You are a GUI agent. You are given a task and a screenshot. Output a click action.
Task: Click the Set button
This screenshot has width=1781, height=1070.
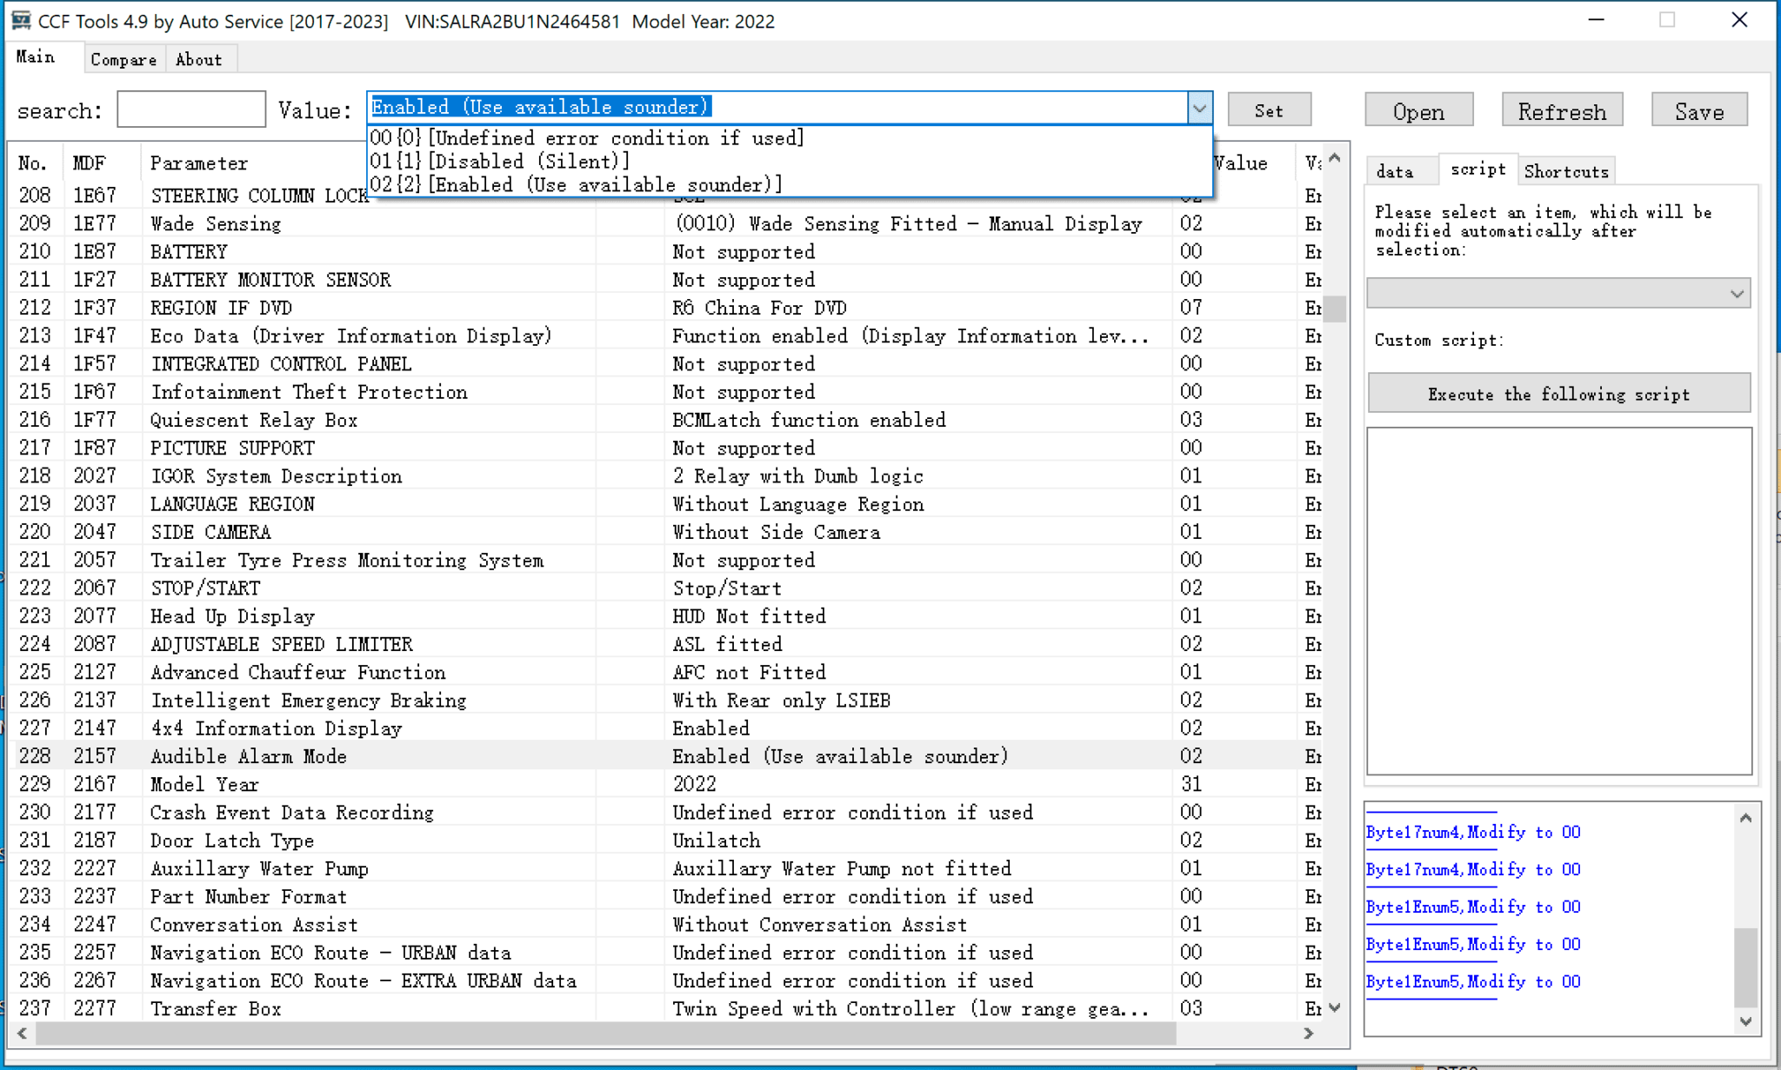tap(1269, 110)
